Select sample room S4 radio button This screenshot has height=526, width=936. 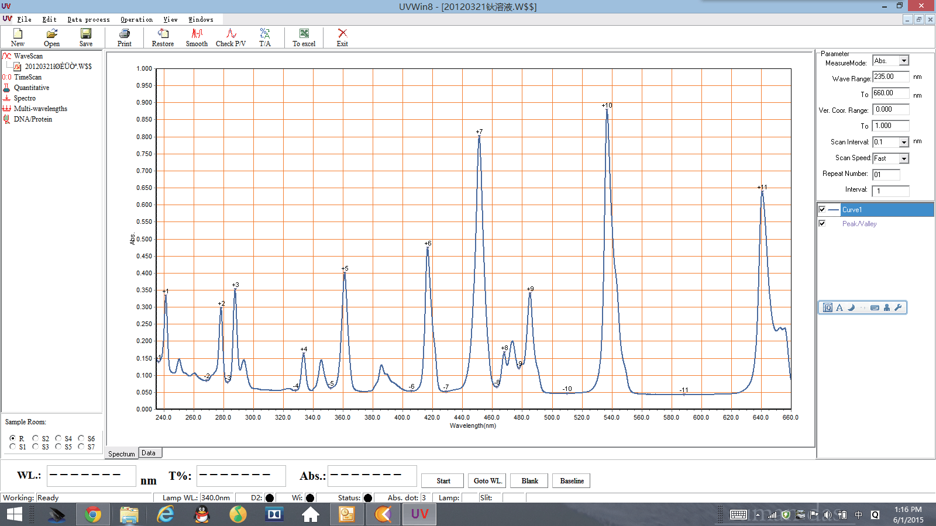point(58,438)
